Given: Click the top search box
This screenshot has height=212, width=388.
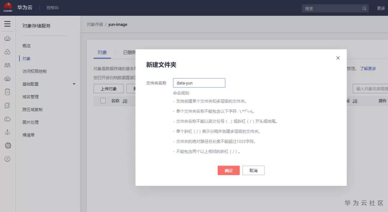Looking at the screenshot, I should pos(335,8).
